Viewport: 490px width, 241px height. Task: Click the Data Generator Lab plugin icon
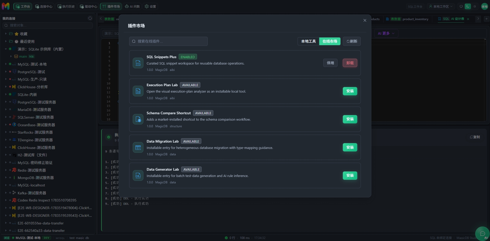(138, 175)
